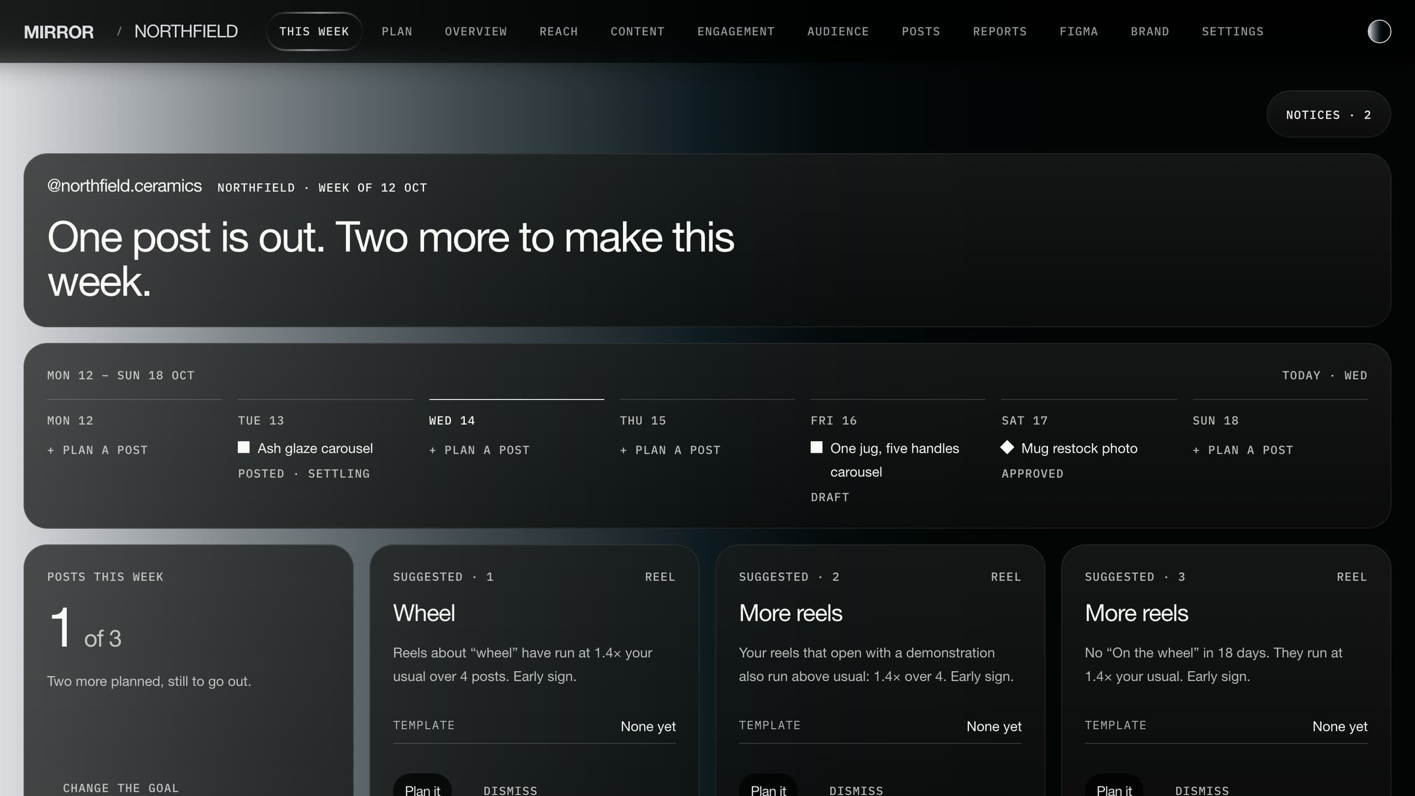Switch to the PLAN tab
1415x796 pixels.
[x=397, y=32]
